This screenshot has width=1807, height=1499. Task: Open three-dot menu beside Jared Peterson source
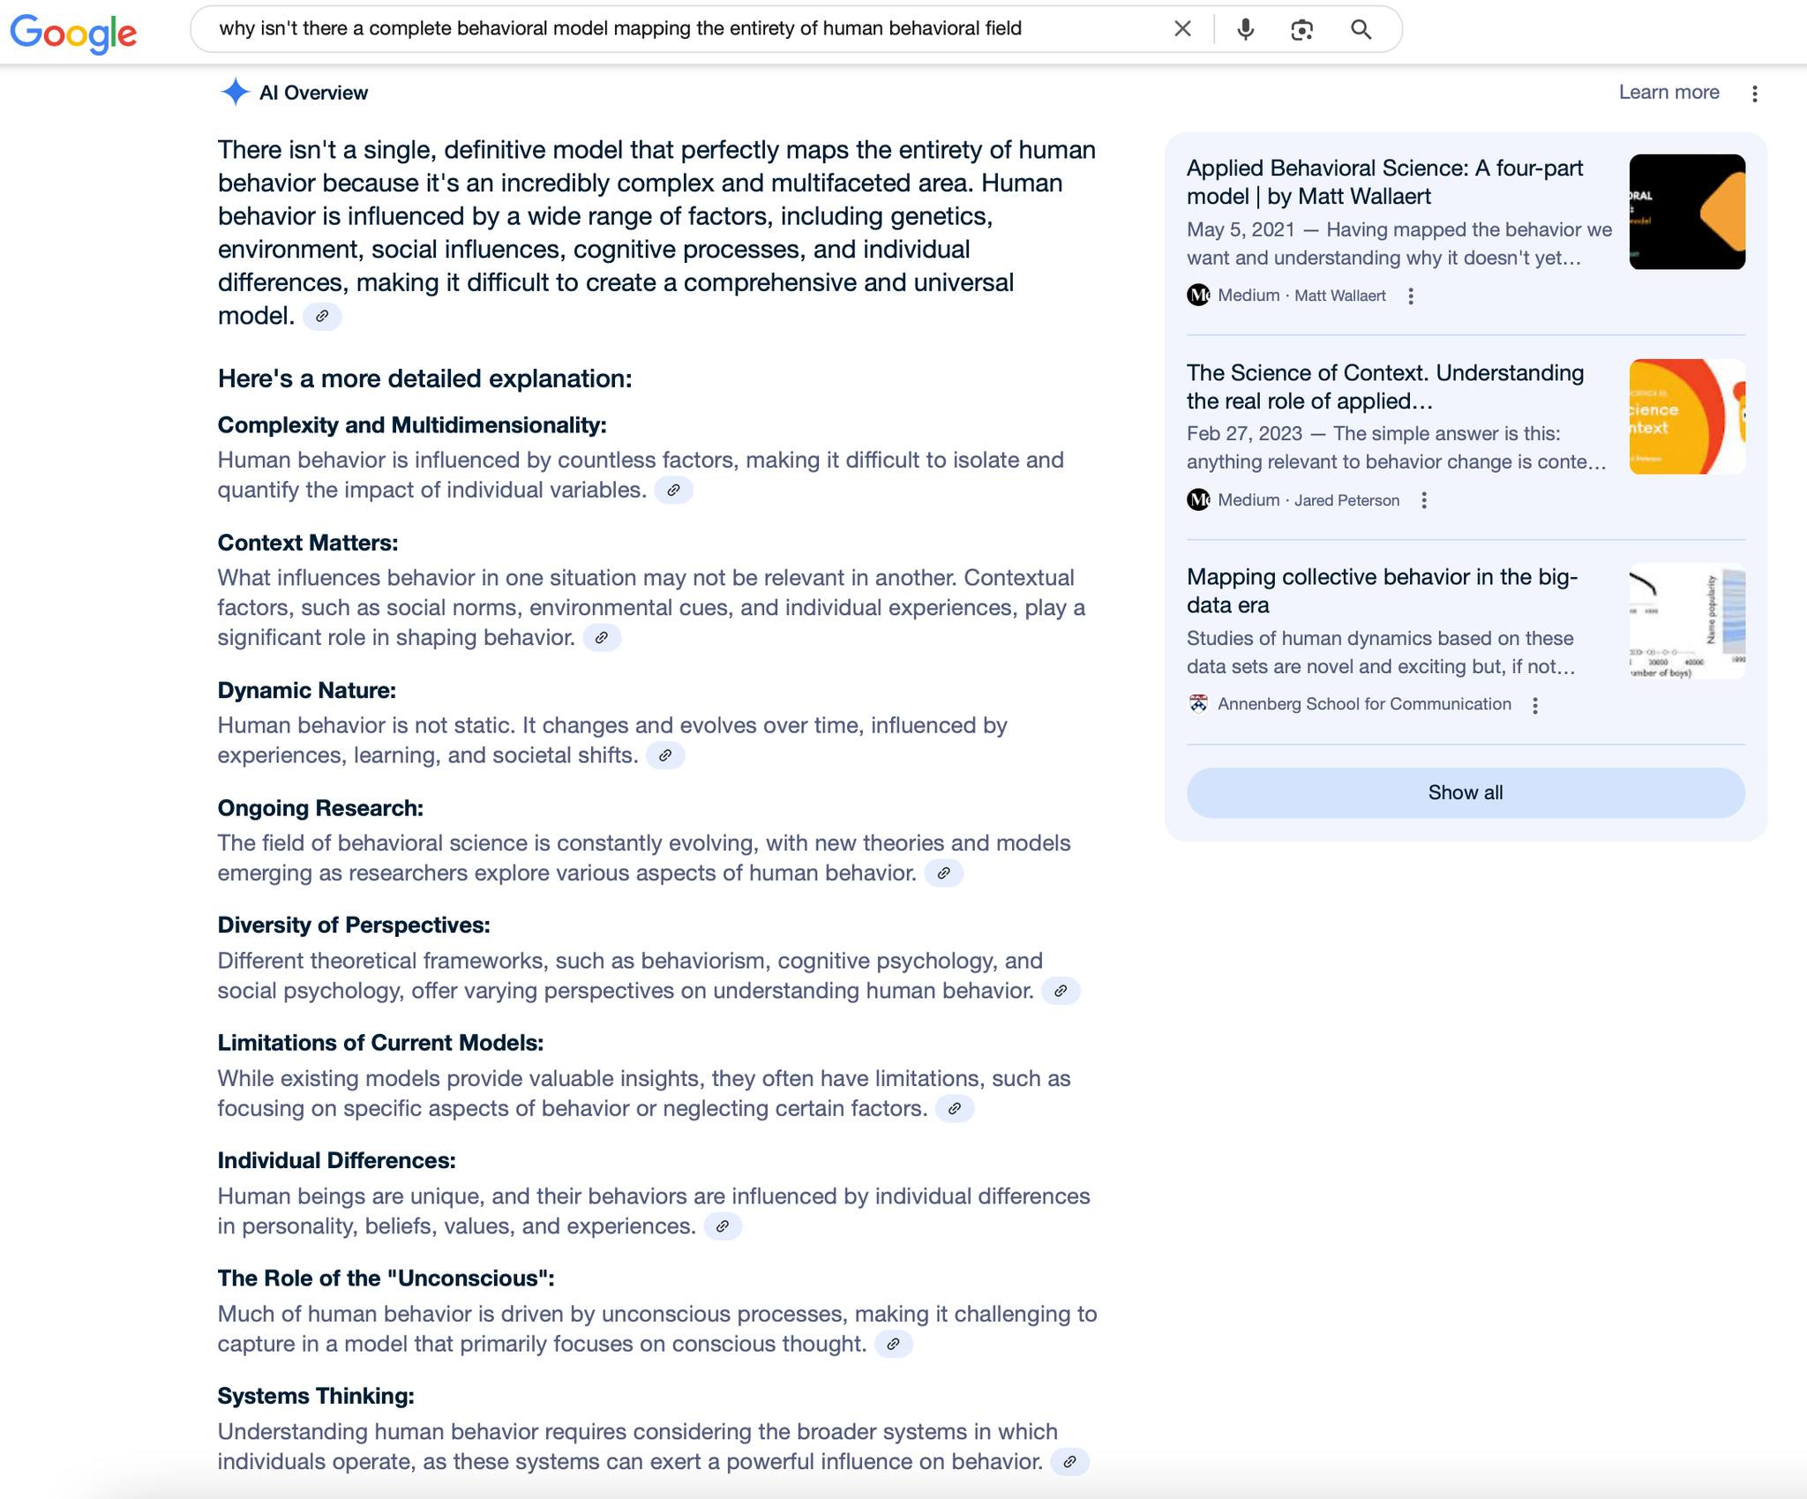click(1423, 501)
